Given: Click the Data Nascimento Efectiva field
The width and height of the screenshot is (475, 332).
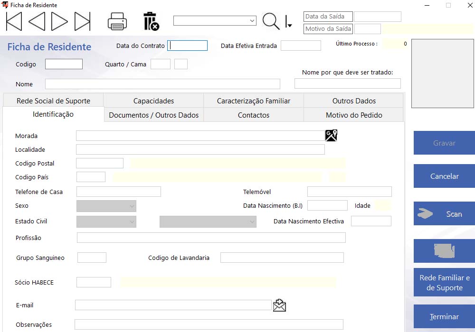Looking at the screenshot, I should (x=371, y=221).
